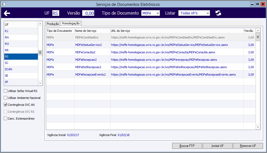Click UF list scrollbar down arrow

(x=40, y=83)
